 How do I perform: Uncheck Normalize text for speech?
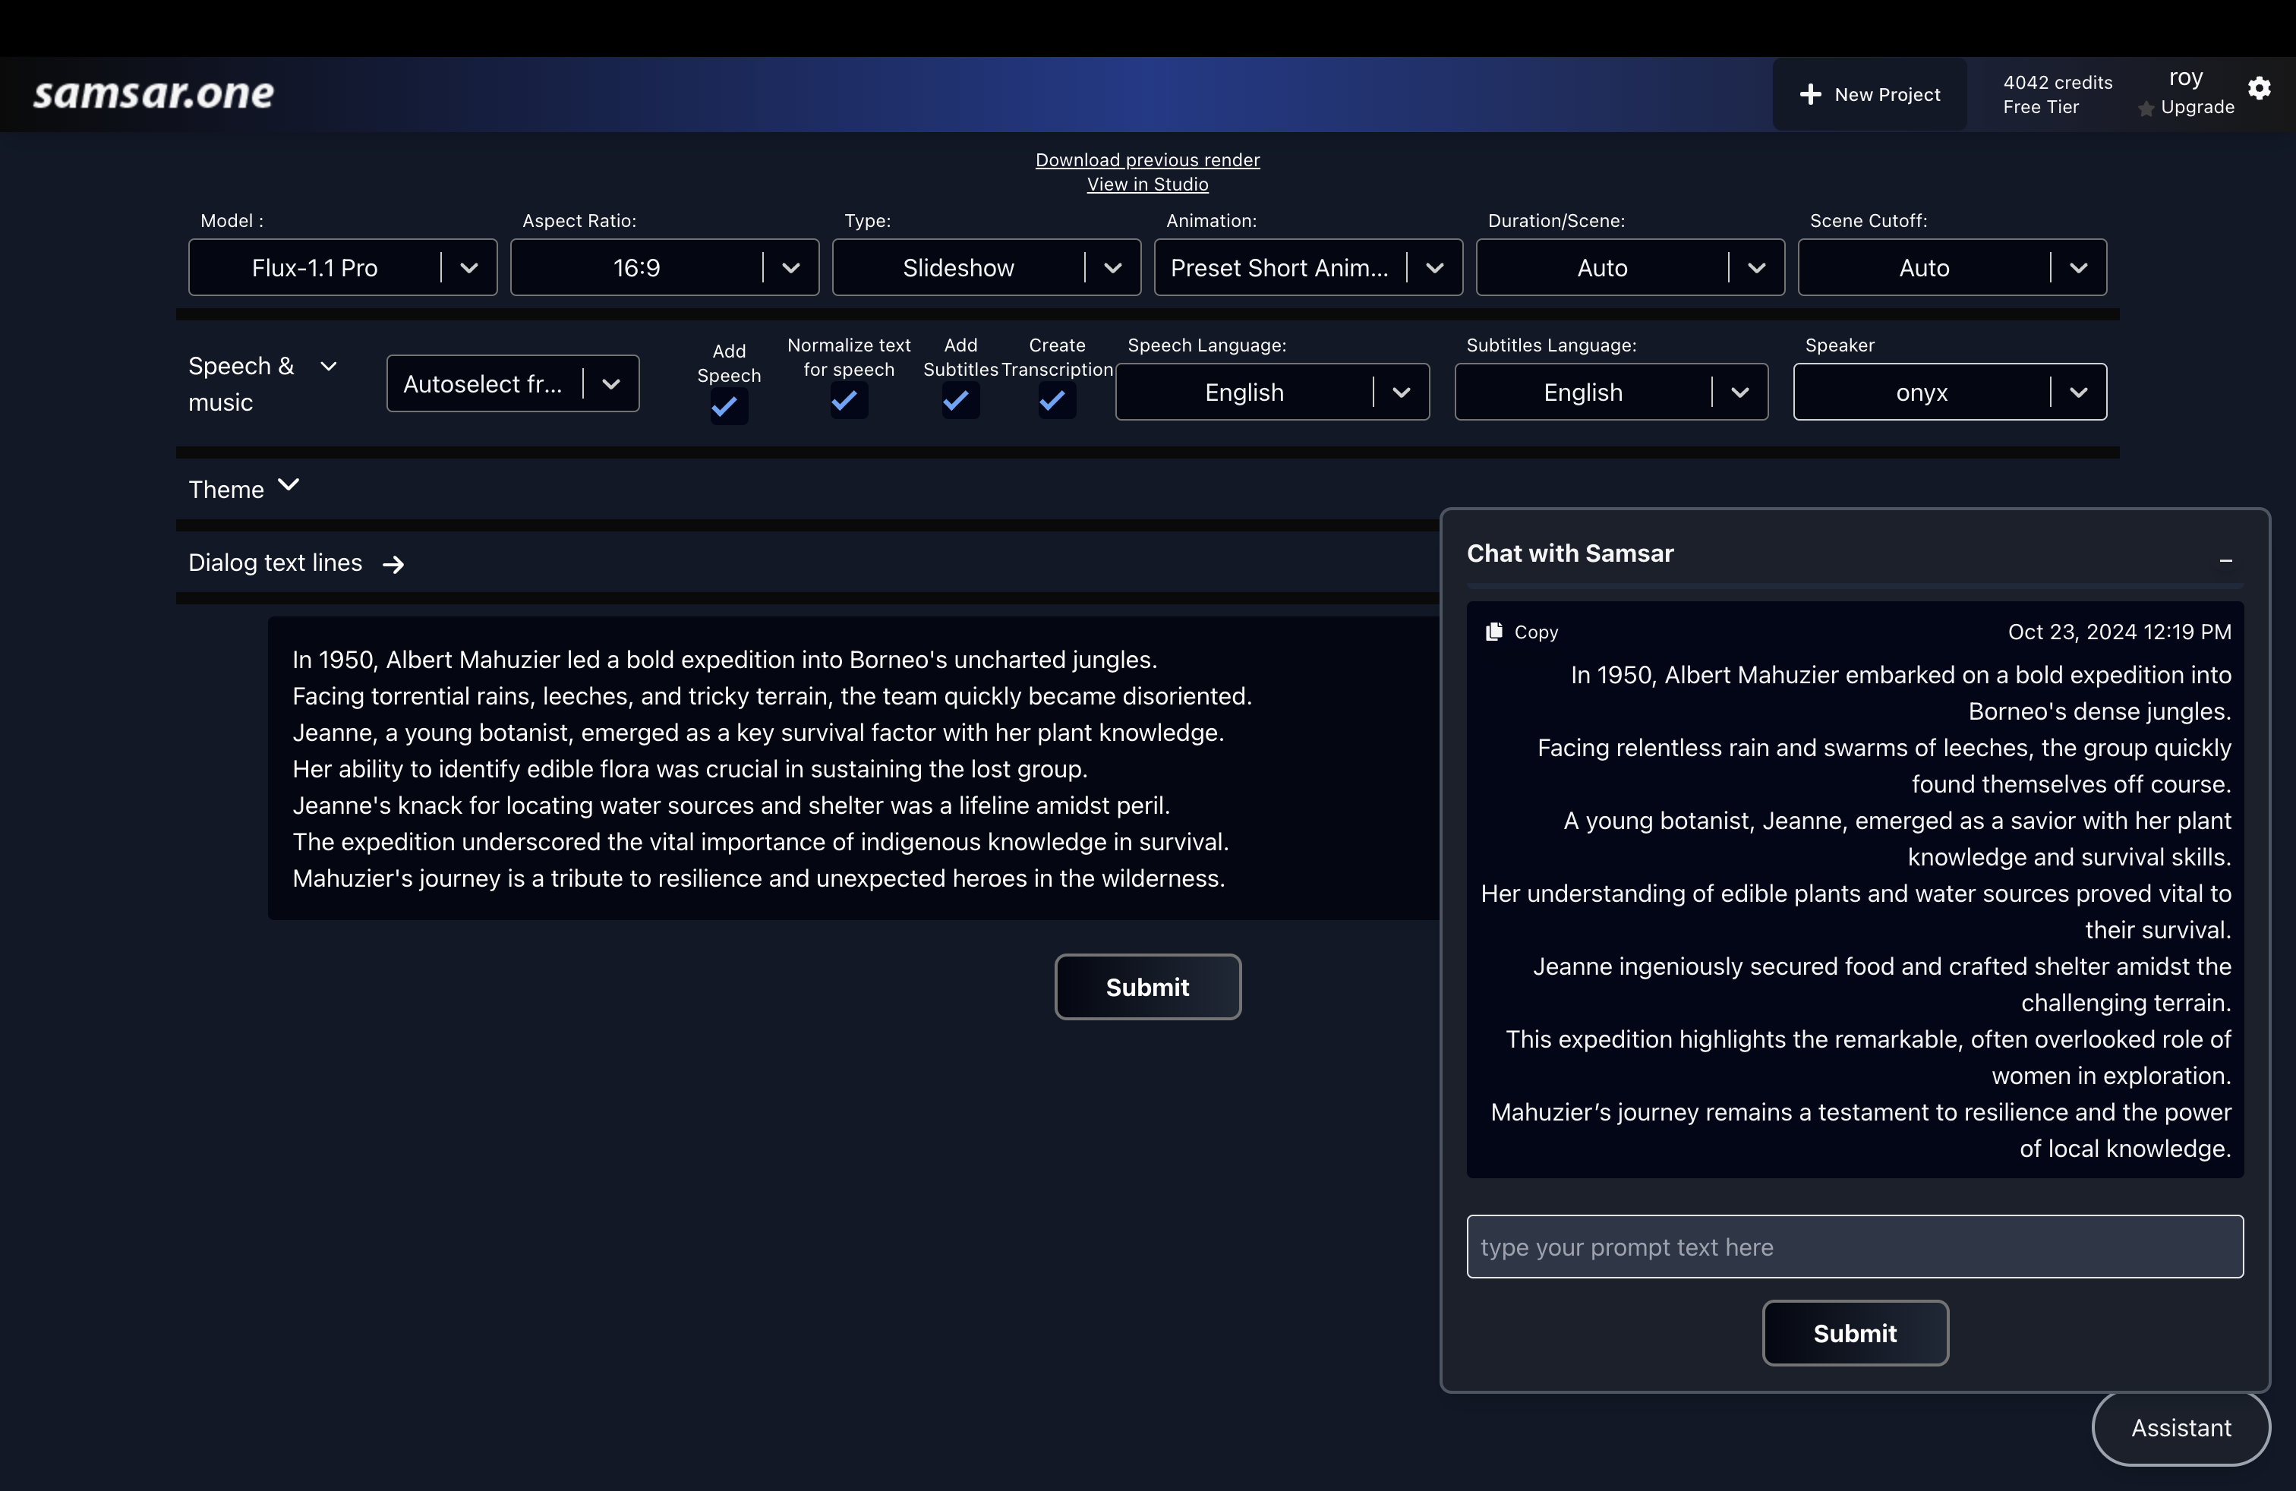point(848,400)
